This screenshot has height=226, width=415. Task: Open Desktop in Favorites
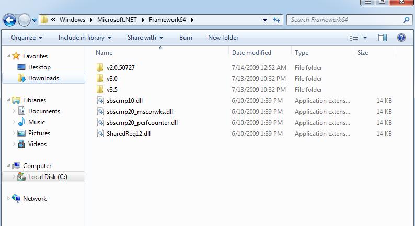coord(39,67)
